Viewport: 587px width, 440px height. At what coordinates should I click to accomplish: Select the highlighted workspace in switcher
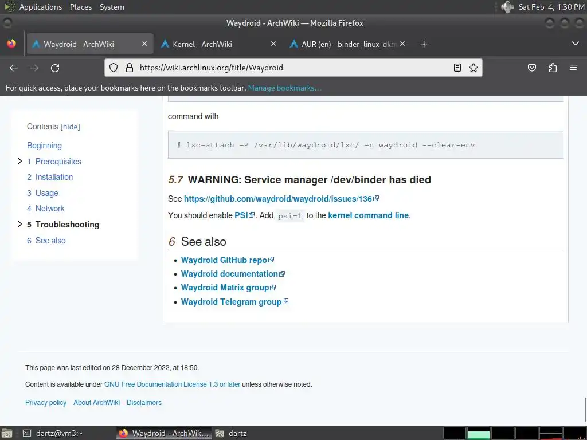[479, 433]
